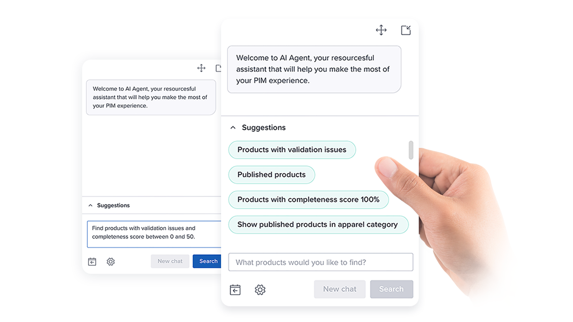Select the 'Published products' suggestion chip
Viewport: 573px width, 322px height.
tap(271, 175)
